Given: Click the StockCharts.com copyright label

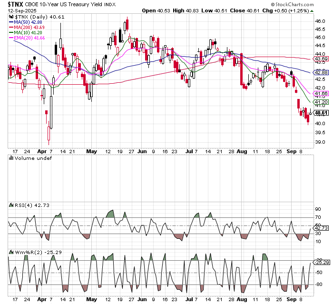Looking at the screenshot, I should coord(292,4).
